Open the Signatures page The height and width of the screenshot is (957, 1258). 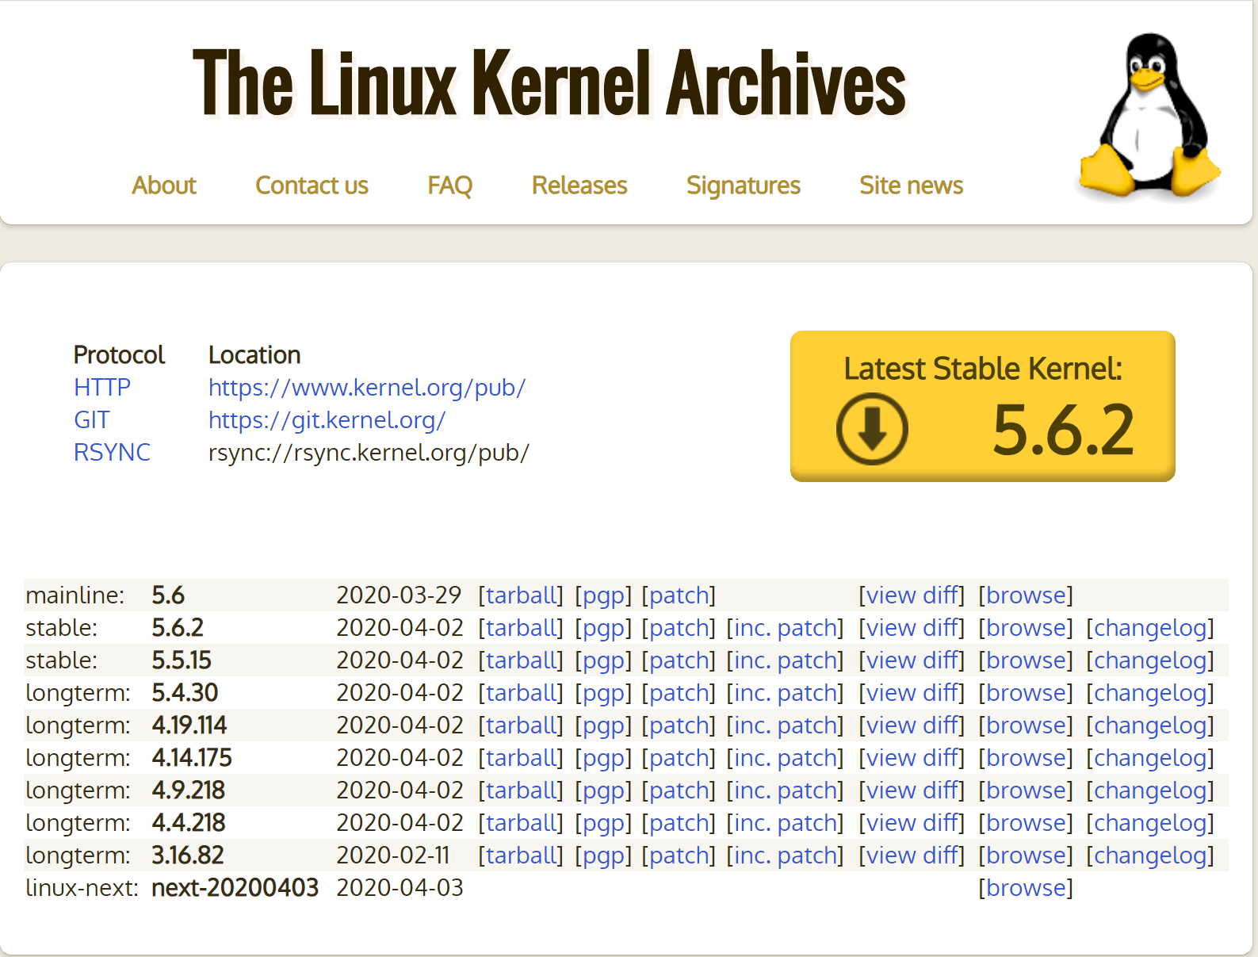[x=744, y=185]
